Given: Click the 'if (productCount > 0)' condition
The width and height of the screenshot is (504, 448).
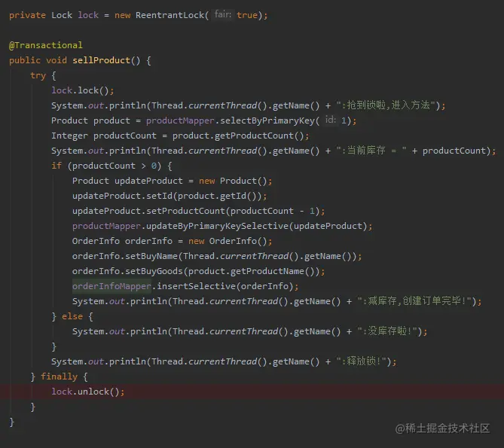Looking at the screenshot, I should (x=111, y=166).
